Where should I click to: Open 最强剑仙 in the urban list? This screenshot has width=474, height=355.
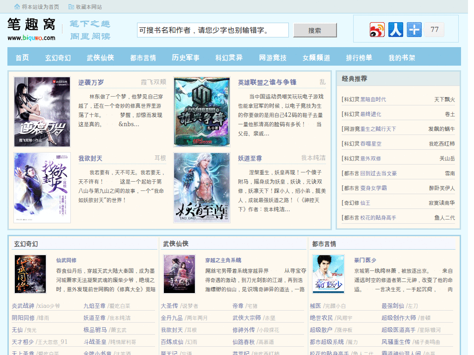tap(393, 306)
